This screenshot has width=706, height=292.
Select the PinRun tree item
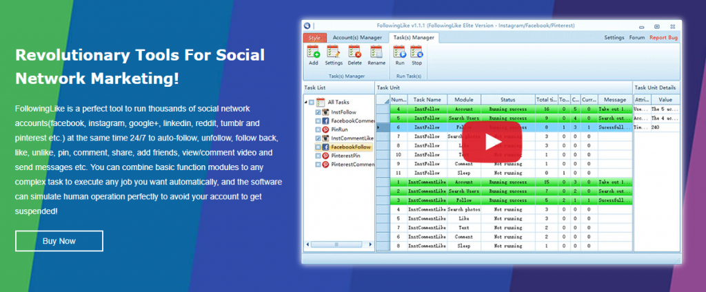(x=339, y=129)
